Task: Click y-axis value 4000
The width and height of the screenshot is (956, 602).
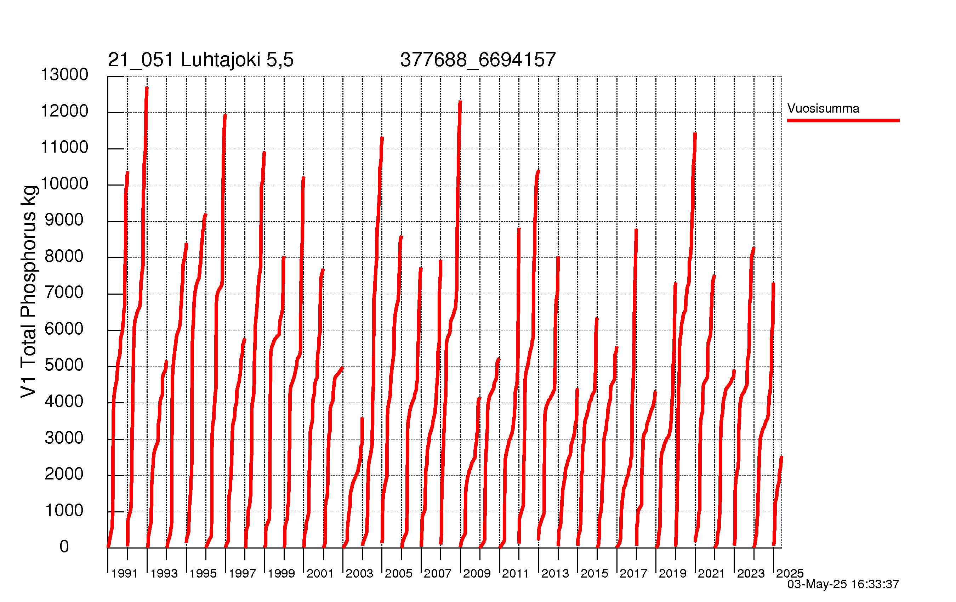Action: pyautogui.click(x=64, y=402)
